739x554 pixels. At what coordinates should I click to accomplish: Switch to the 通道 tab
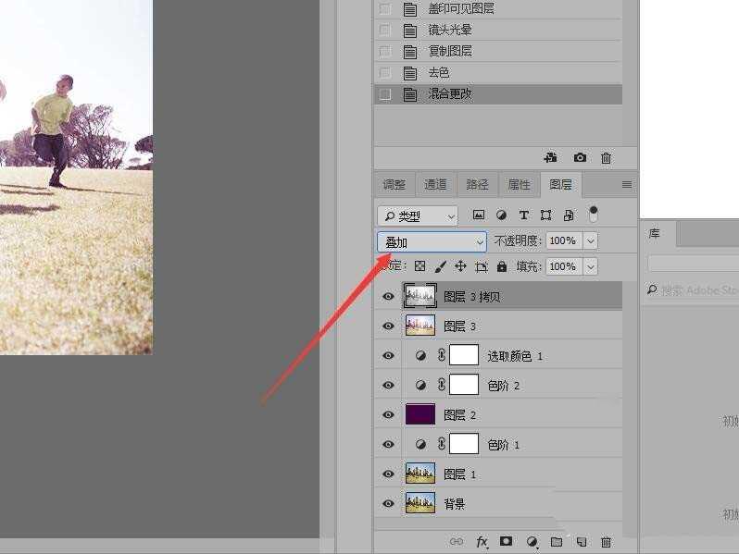coord(435,184)
